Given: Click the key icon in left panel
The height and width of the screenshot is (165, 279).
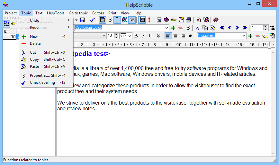Looking at the screenshot, I should pyautogui.click(x=14, y=24).
